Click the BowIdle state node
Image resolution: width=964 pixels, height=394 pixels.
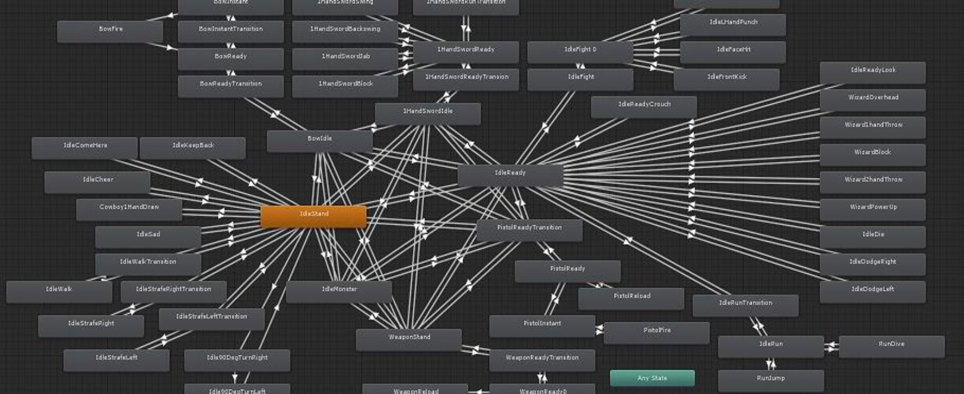(320, 141)
